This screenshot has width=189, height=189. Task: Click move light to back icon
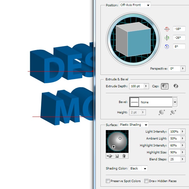[x=110, y=156]
